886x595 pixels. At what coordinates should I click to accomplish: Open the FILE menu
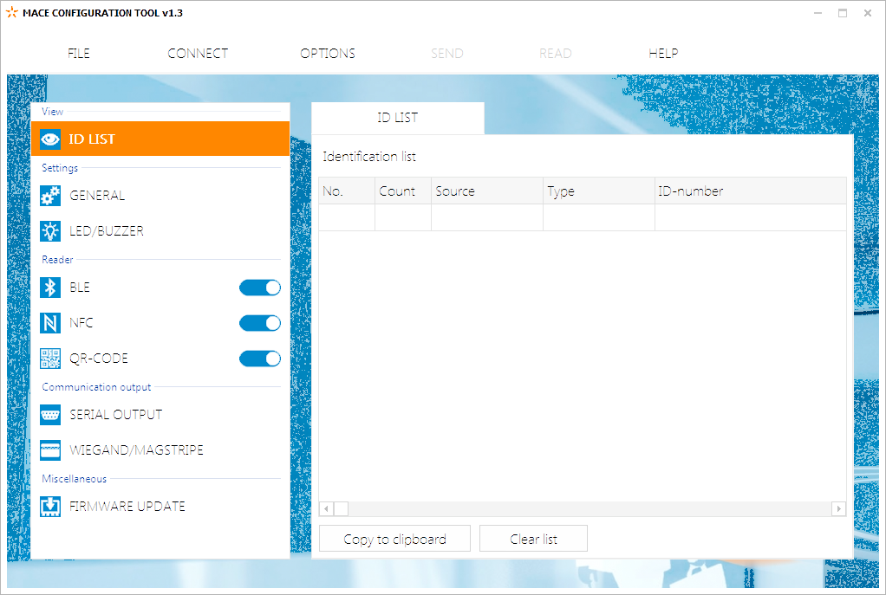click(79, 53)
